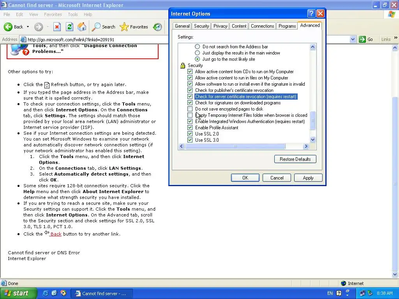
Task: Click the browser page scroll down arrow
Action: [x=395, y=274]
